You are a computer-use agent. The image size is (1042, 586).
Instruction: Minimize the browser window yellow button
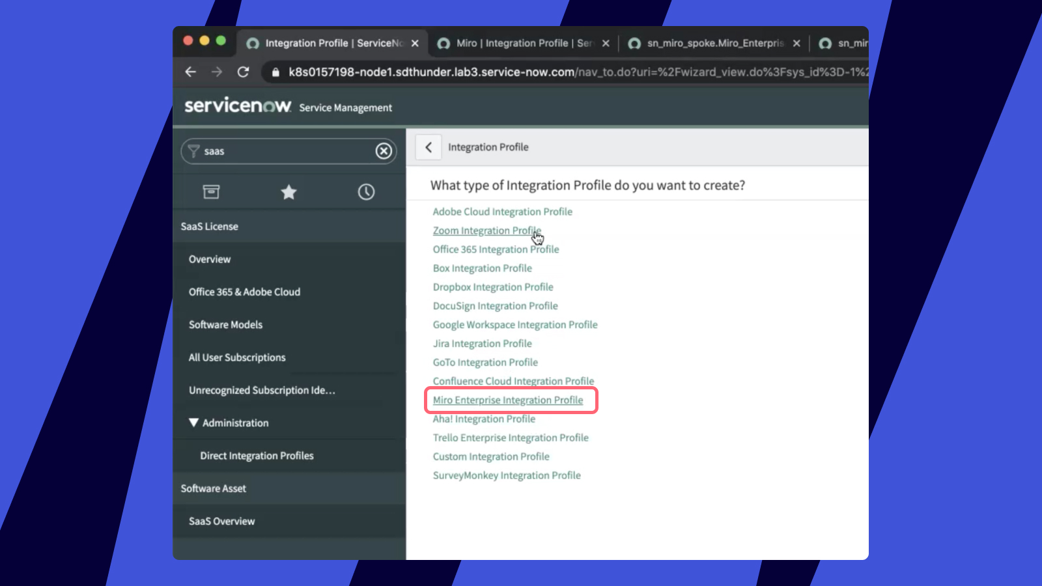(204, 40)
